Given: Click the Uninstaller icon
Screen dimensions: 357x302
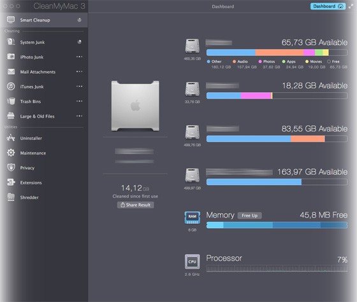Looking at the screenshot, I should [x=11, y=138].
